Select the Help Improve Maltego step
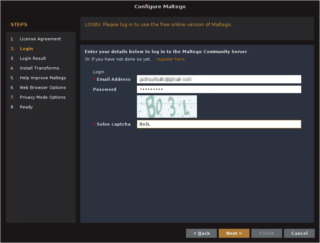320x243 pixels. [43, 78]
